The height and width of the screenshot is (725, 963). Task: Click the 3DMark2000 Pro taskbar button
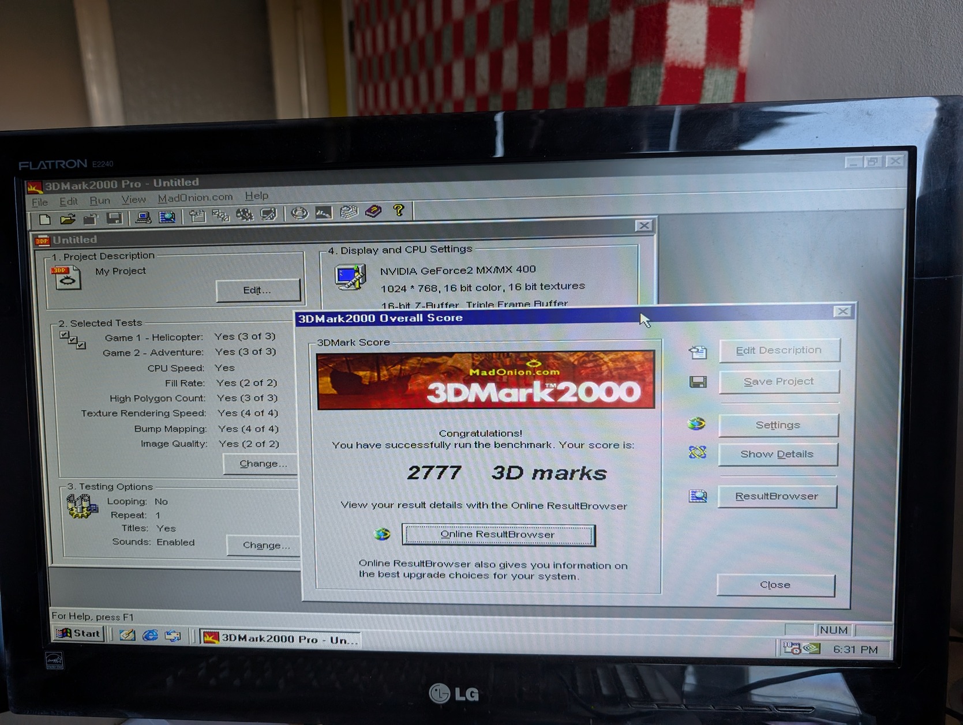281,638
